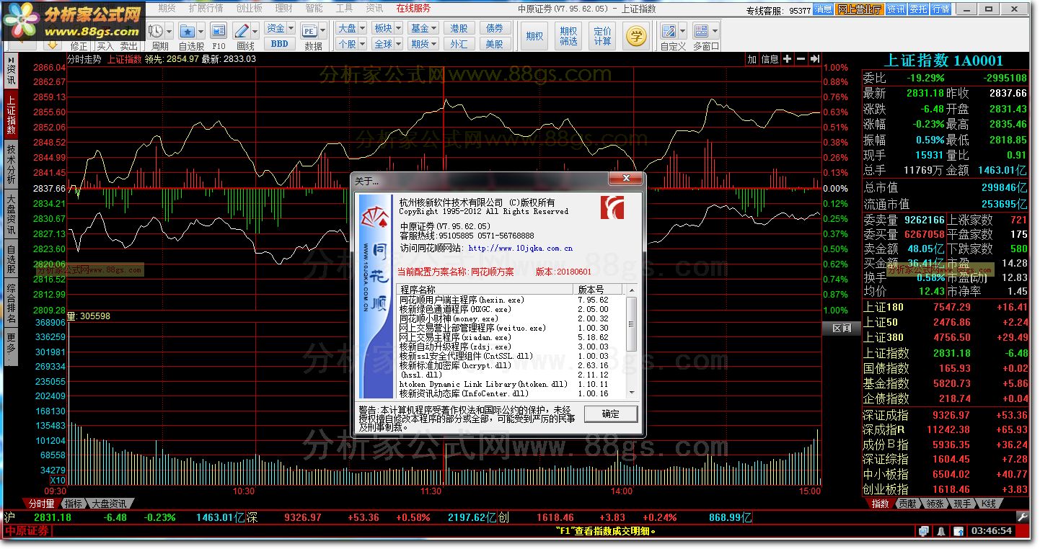The width and height of the screenshot is (1040, 549).
Task: Switch to the 指标 tab below chart
Action: 73,504
